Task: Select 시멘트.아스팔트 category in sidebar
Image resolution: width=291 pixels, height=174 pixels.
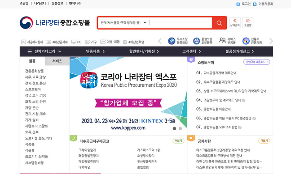Action: [x=36, y=126]
